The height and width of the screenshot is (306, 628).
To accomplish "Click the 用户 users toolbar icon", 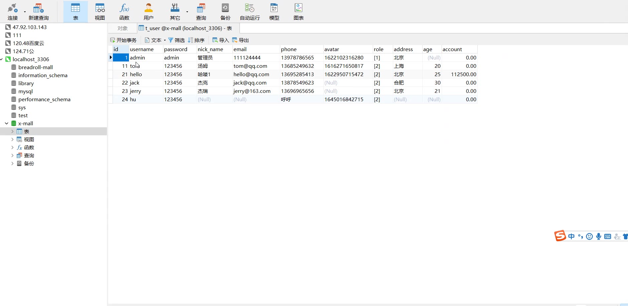I will pos(148,11).
